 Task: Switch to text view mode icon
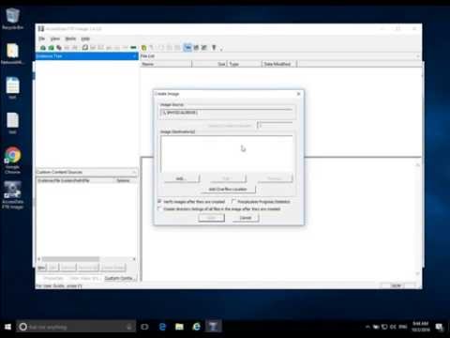(196, 48)
